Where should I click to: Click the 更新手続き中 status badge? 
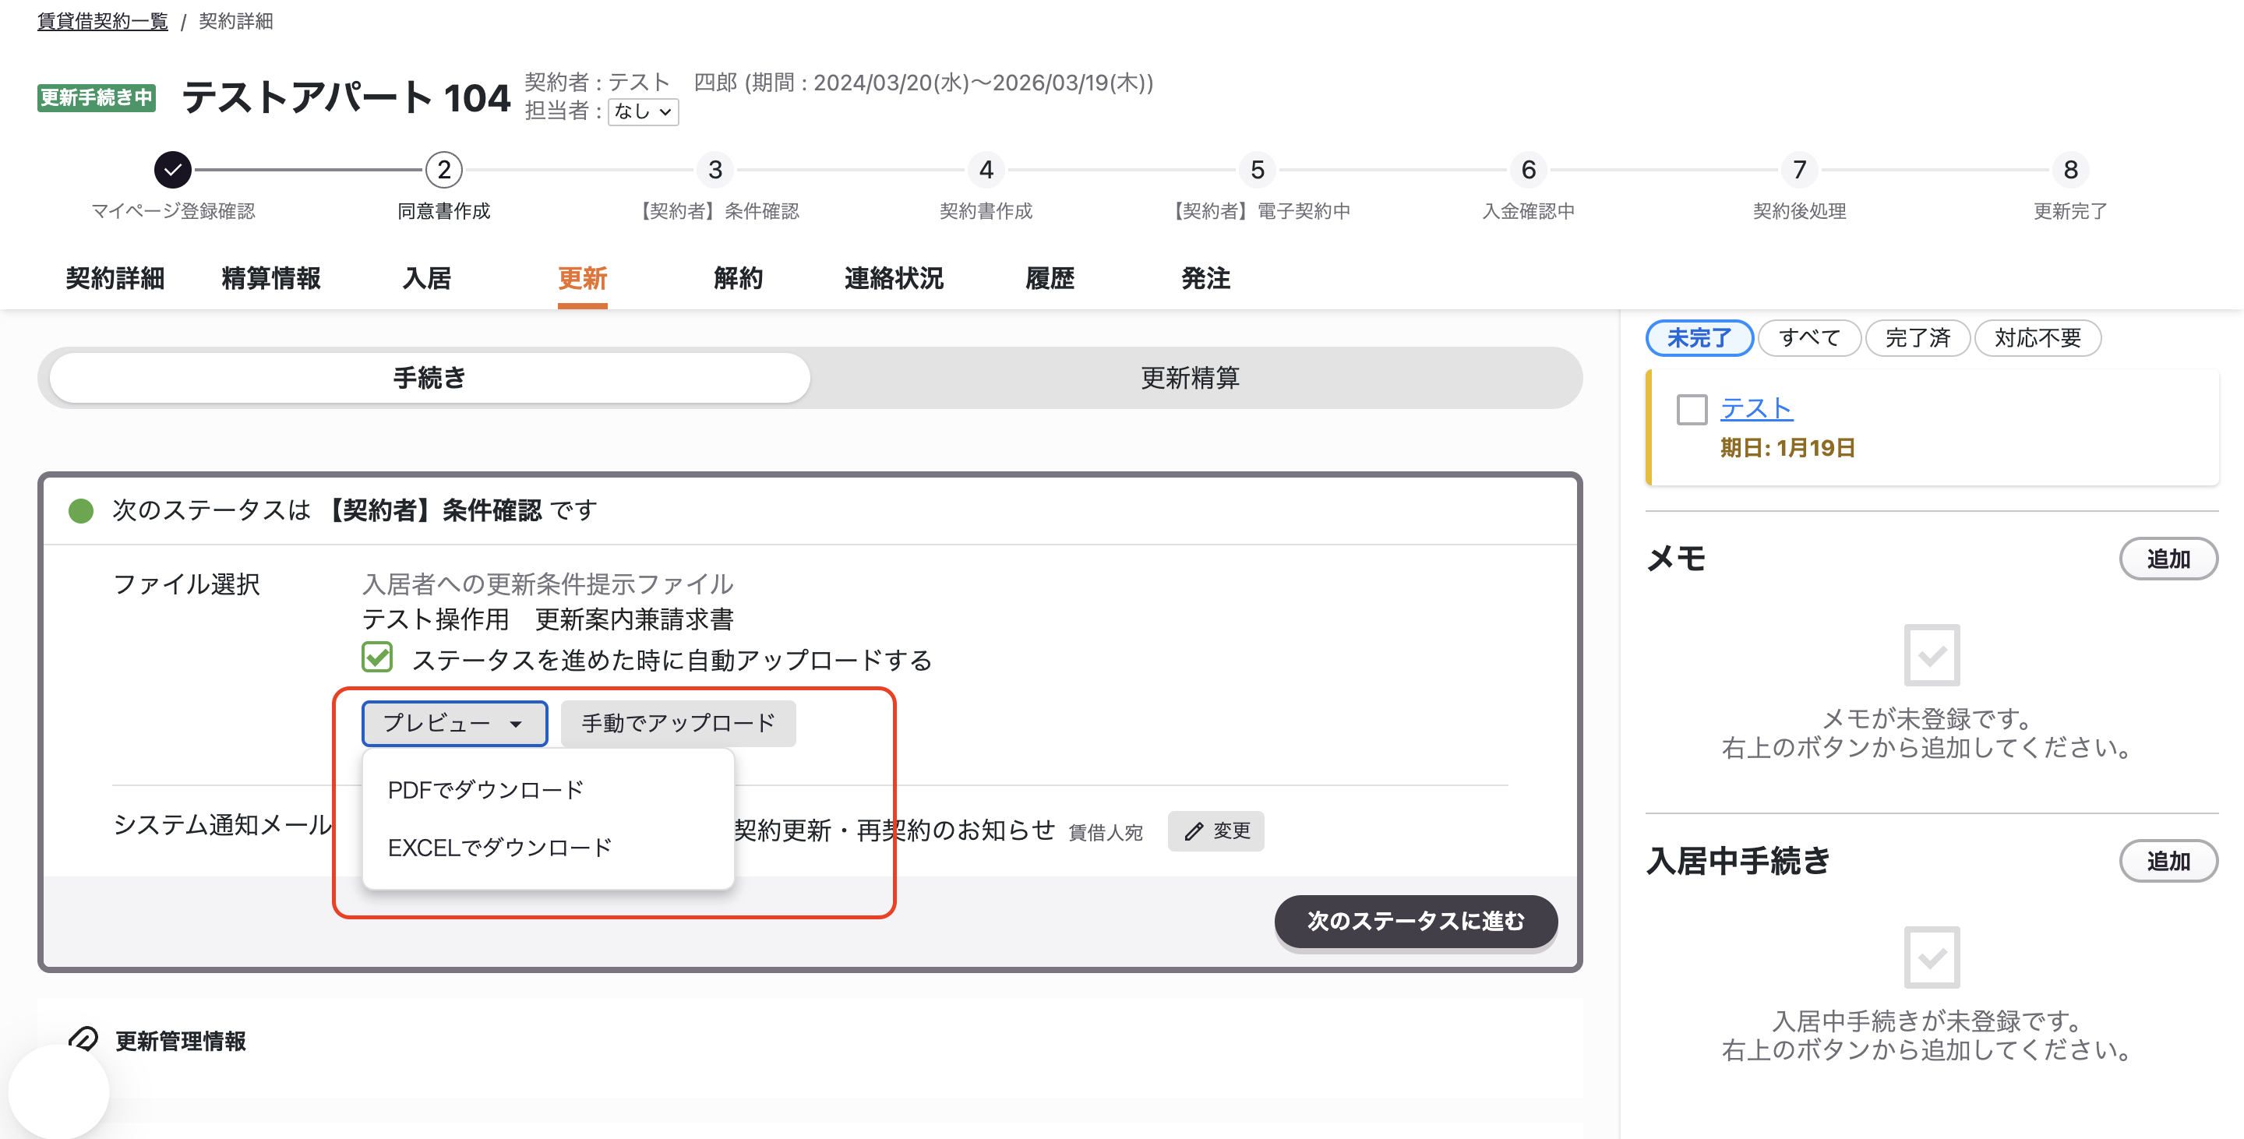[97, 97]
